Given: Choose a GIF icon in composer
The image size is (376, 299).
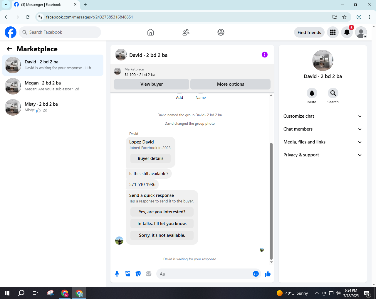Looking at the screenshot, I should click(149, 274).
